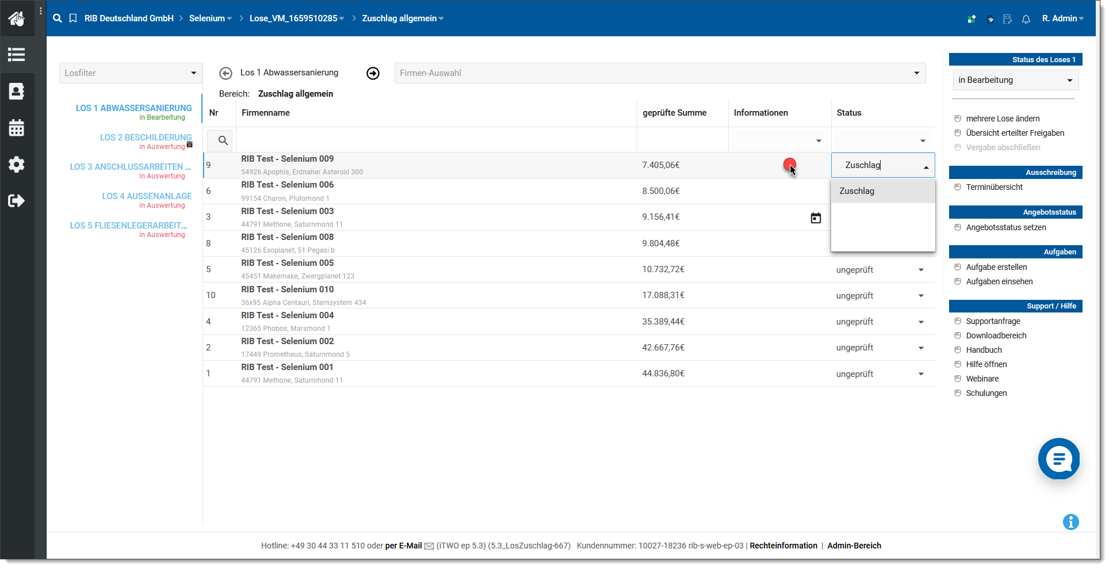Screen dimensions: 1109x568
Task: Click the Admin-Bereich footer link
Action: (x=854, y=546)
